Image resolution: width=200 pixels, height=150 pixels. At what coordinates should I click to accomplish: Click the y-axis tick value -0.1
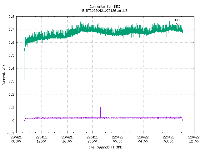tap(10, 133)
